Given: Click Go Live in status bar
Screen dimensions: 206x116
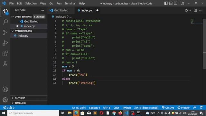Looking at the screenshot, I should pos(168,108).
